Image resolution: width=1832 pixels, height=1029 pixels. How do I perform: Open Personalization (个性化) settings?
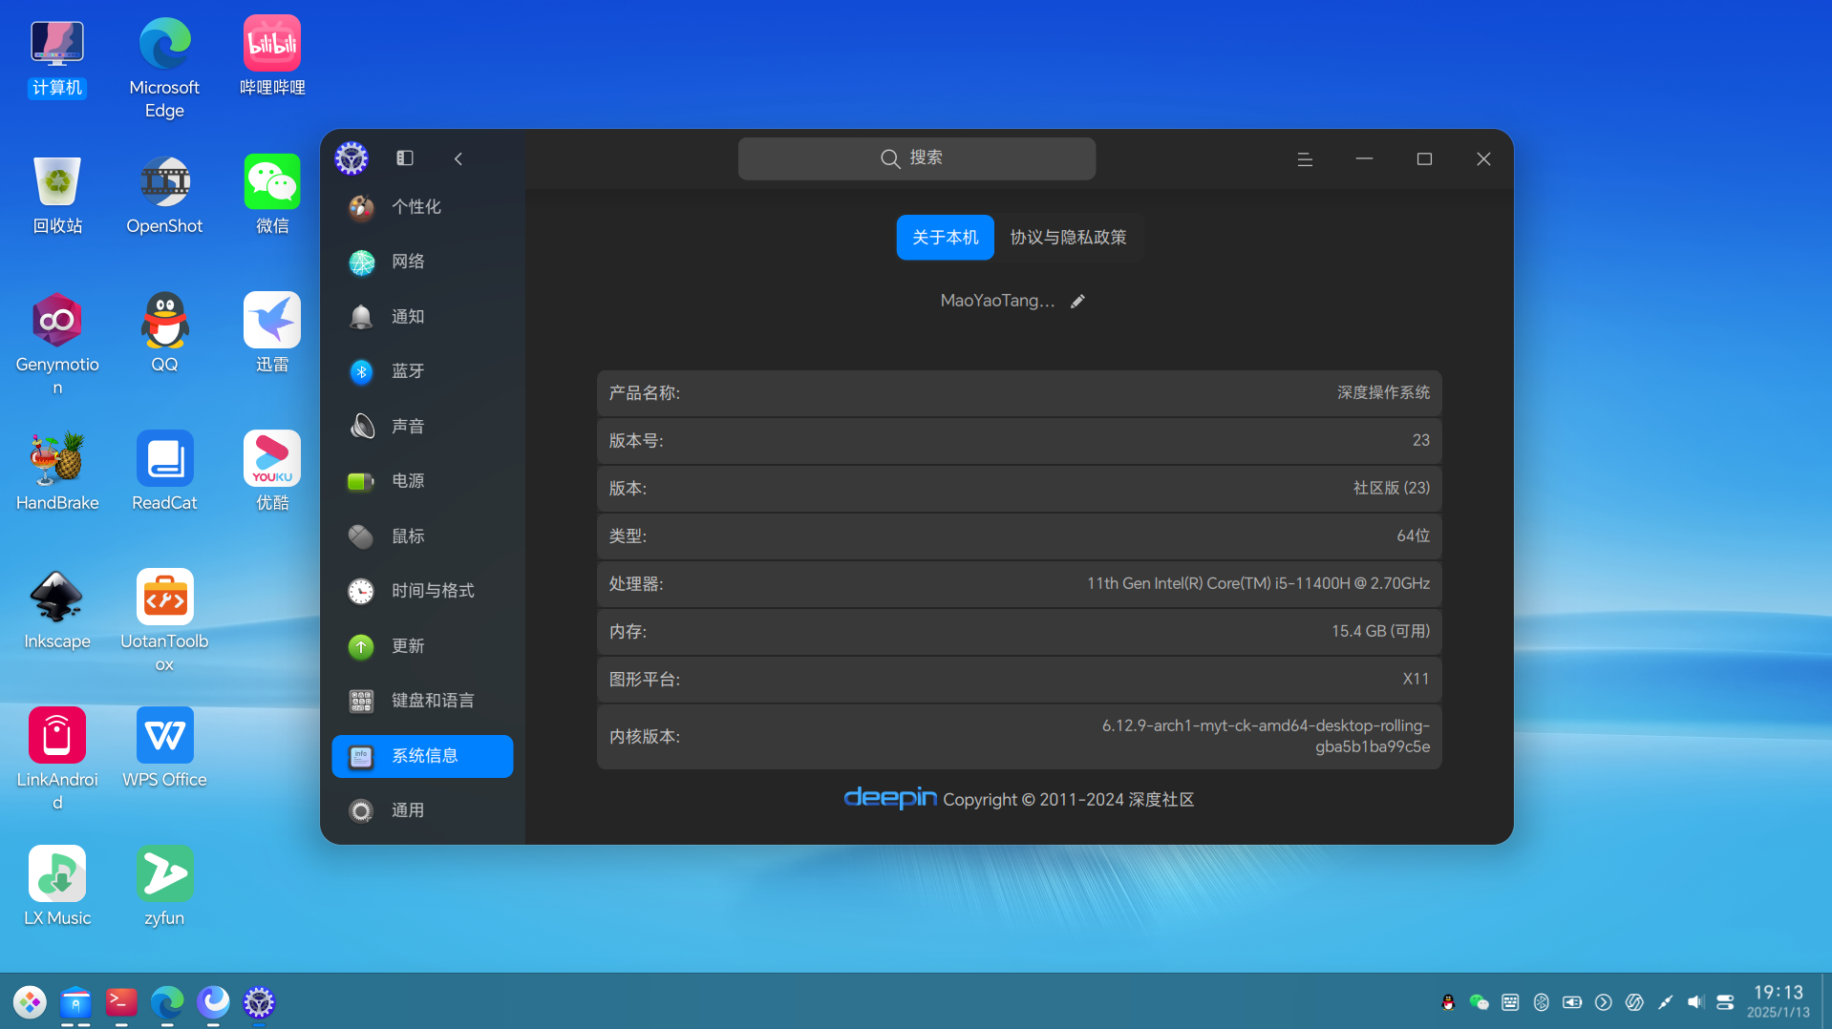pyautogui.click(x=422, y=207)
